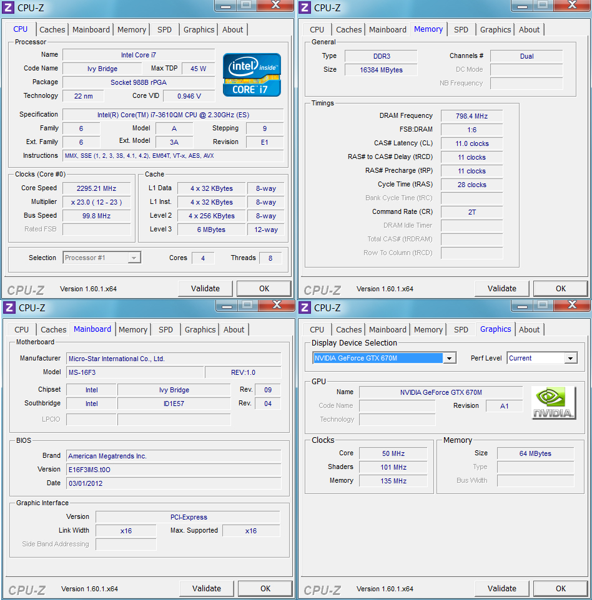This screenshot has height=600, width=592.
Task: Open the SPD tab in the CPU window
Action: pos(164,29)
